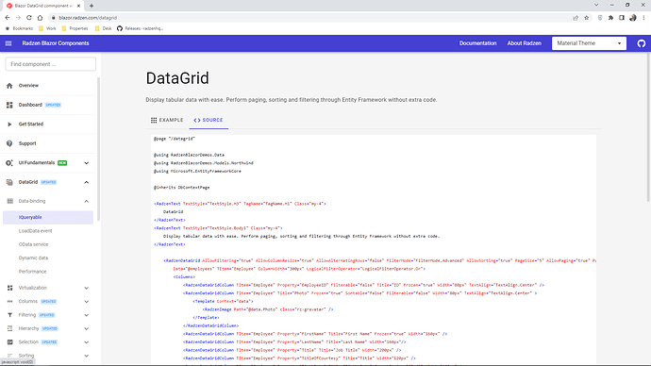
Task: Open the hamburger menu in the header
Action: (x=8, y=43)
